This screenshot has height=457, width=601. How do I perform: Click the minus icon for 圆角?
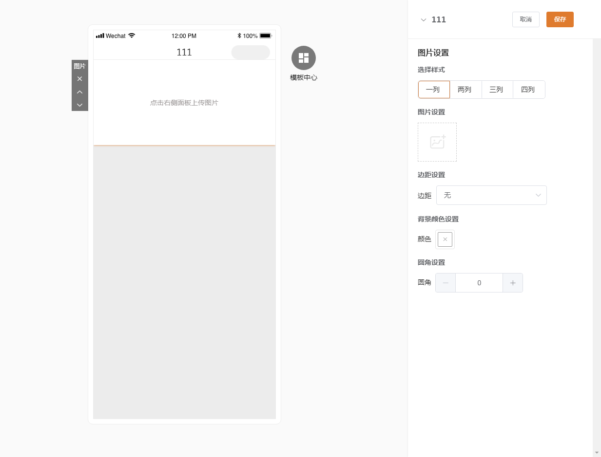click(x=446, y=283)
